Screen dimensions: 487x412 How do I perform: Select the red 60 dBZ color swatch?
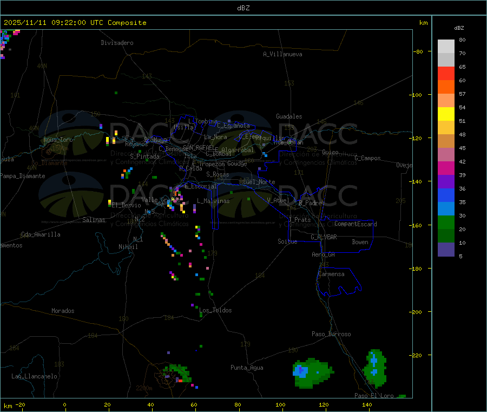coord(446,73)
